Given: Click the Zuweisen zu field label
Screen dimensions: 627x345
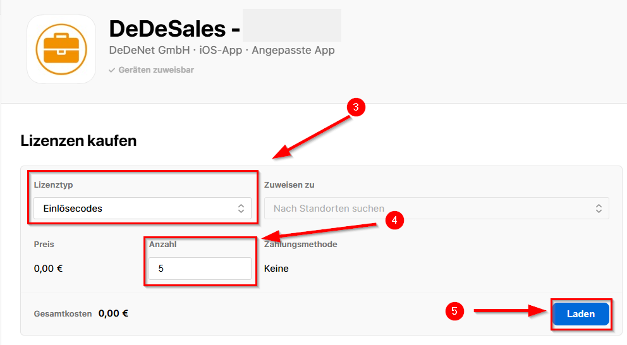Looking at the screenshot, I should [289, 185].
